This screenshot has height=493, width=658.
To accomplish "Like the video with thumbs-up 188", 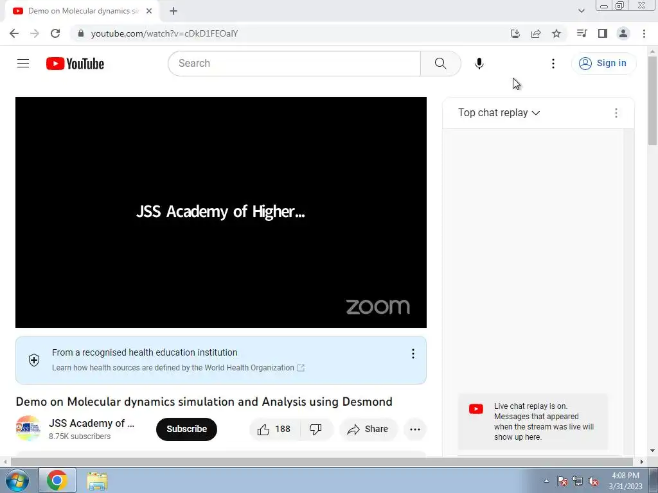I will point(274,429).
